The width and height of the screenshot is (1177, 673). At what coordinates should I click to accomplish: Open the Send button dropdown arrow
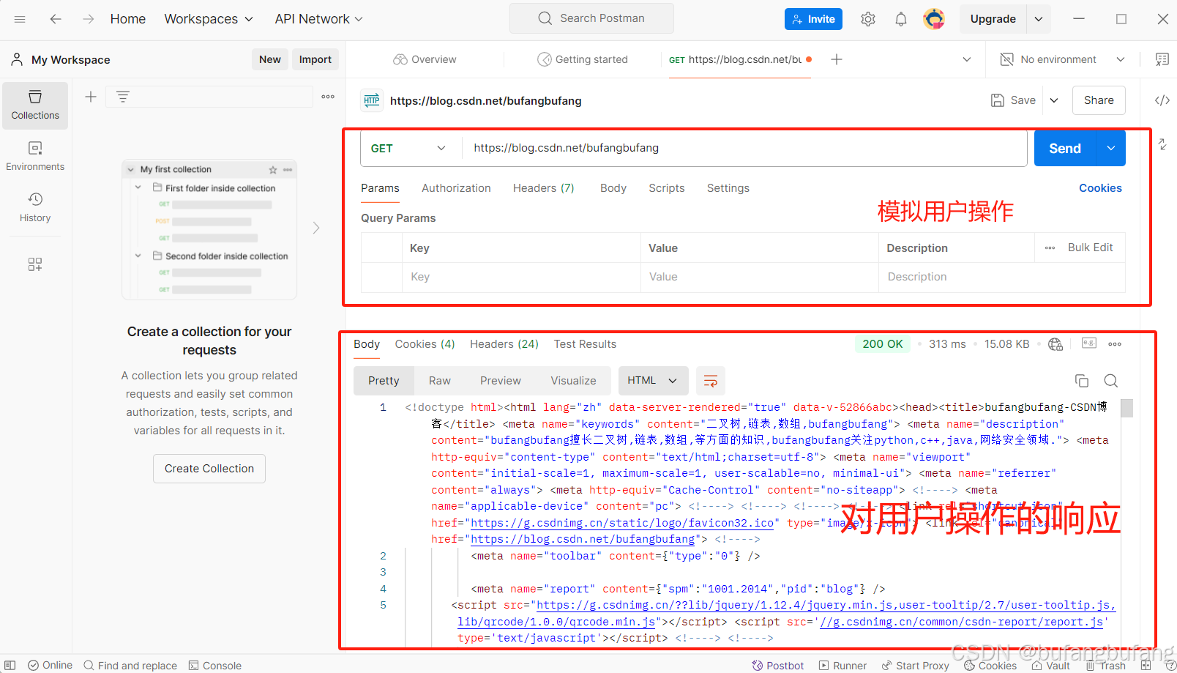coord(1111,148)
